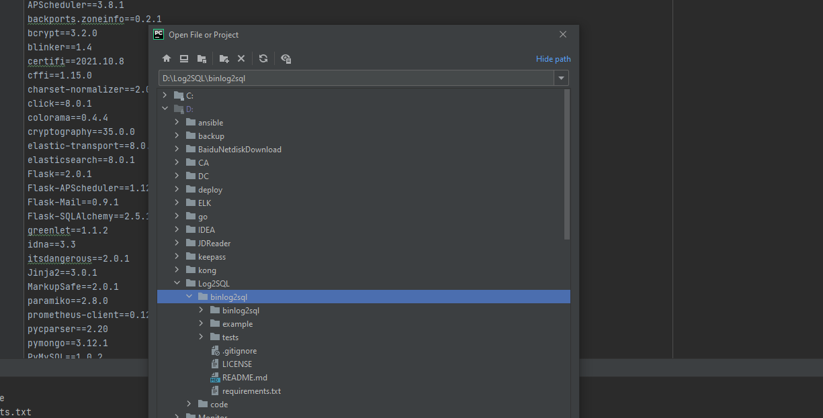Go to the Home directory via toolbar icon
The height and width of the screenshot is (418, 823).
point(167,58)
